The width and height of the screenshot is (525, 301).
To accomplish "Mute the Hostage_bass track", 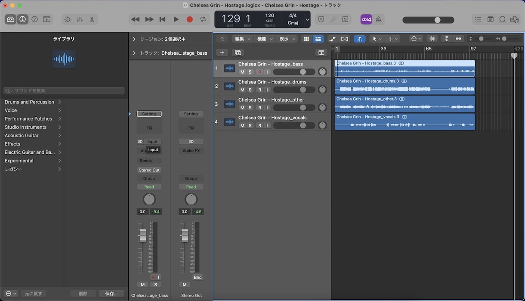I will tap(242, 72).
